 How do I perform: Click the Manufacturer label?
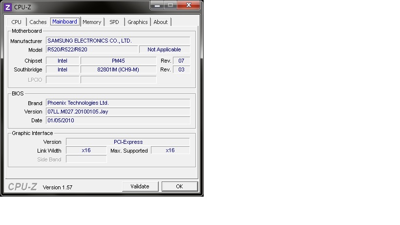26,41
